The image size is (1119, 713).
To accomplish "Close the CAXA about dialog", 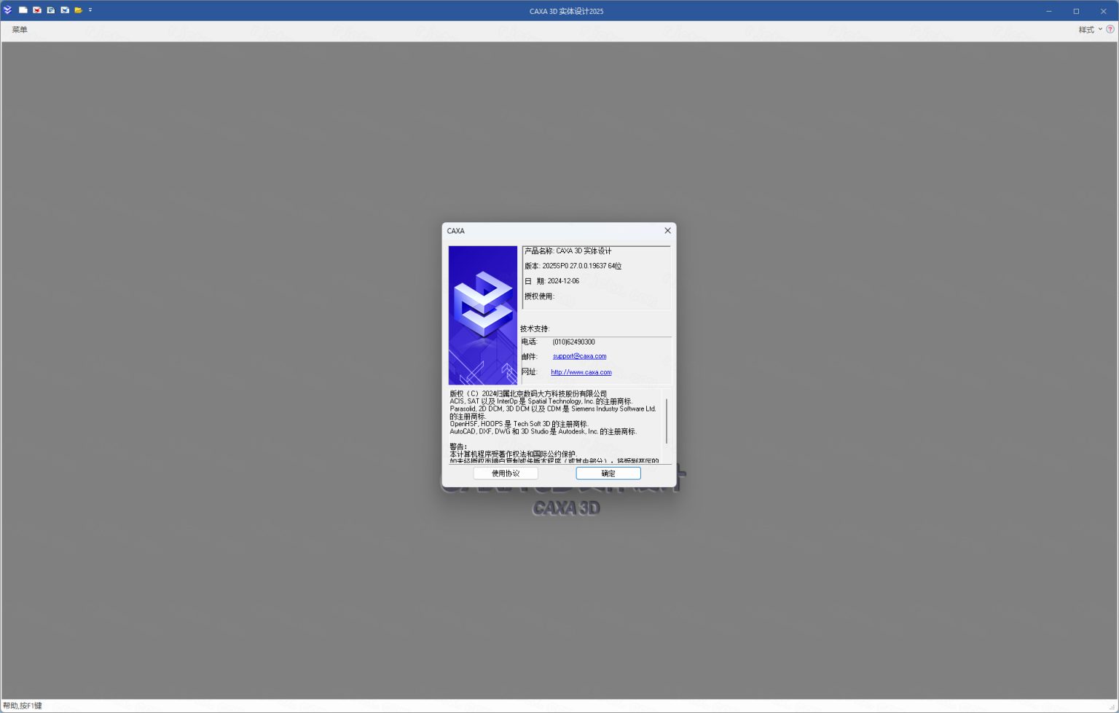I will [x=667, y=231].
